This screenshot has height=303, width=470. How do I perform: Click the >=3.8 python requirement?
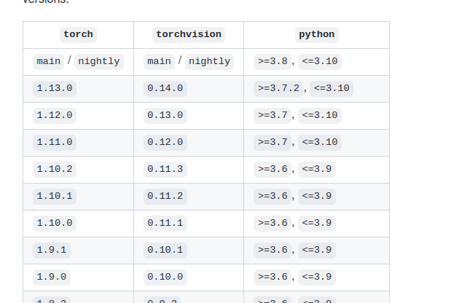click(273, 61)
